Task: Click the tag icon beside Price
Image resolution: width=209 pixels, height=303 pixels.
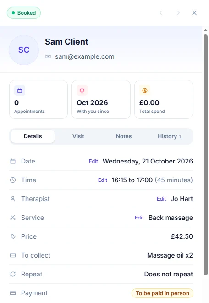Action: pyautogui.click(x=13, y=236)
